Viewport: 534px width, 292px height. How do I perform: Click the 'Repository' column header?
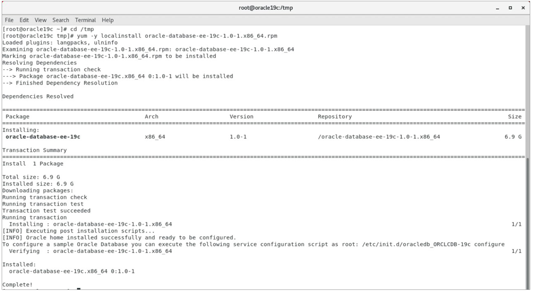(x=335, y=116)
